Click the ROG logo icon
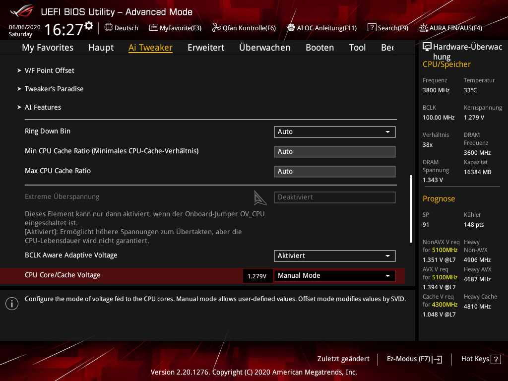Viewport: 508px width, 381px height. tap(22, 11)
